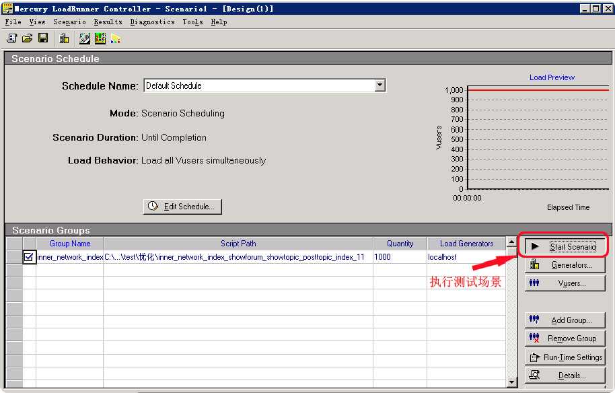
Task: Click the scenario groups scrollbar down arrow
Action: [x=511, y=382]
